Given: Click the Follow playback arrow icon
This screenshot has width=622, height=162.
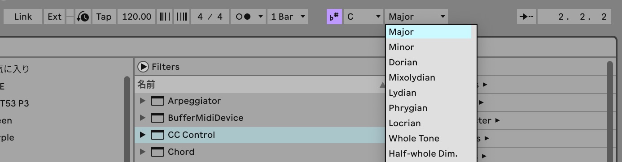Looking at the screenshot, I should (526, 17).
